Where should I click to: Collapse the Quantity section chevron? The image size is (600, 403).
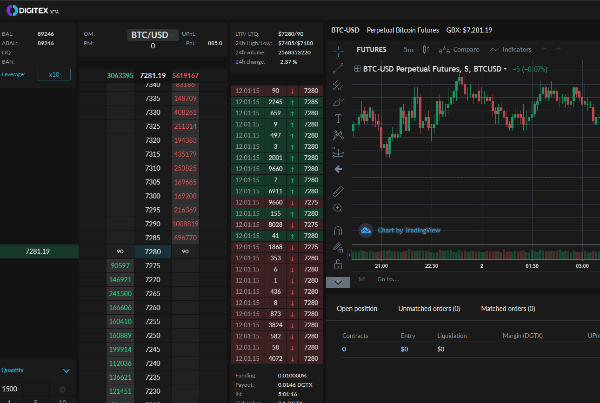tap(67, 370)
